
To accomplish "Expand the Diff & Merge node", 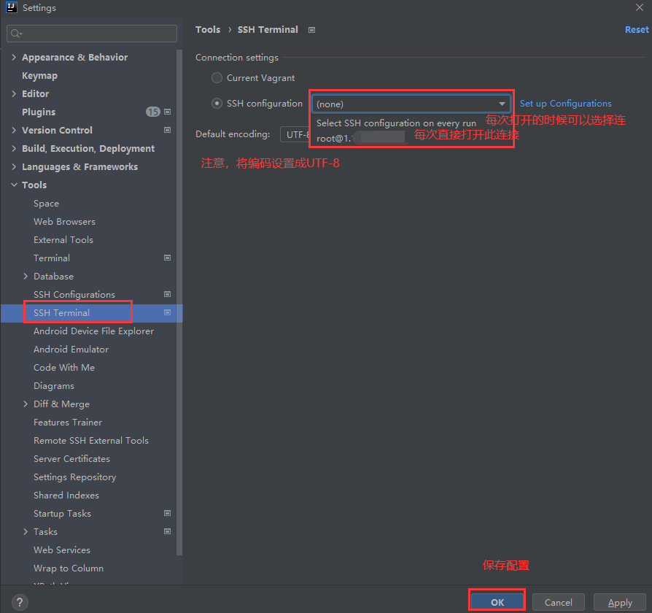I will coord(26,404).
